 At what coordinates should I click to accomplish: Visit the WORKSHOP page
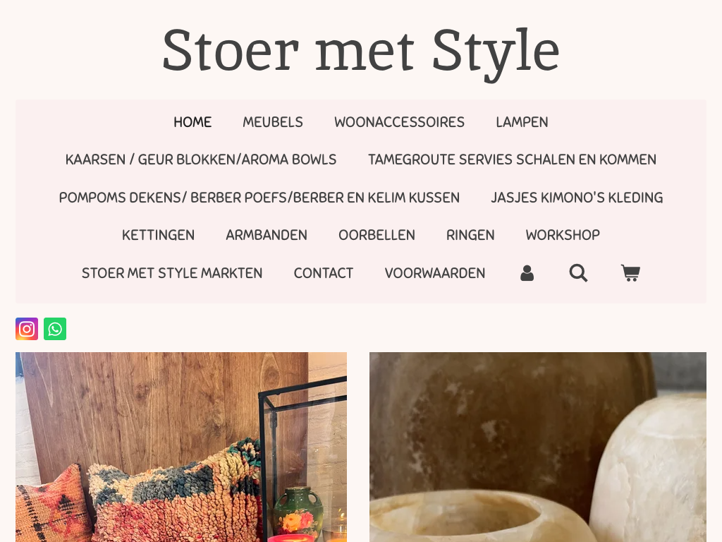click(x=563, y=235)
